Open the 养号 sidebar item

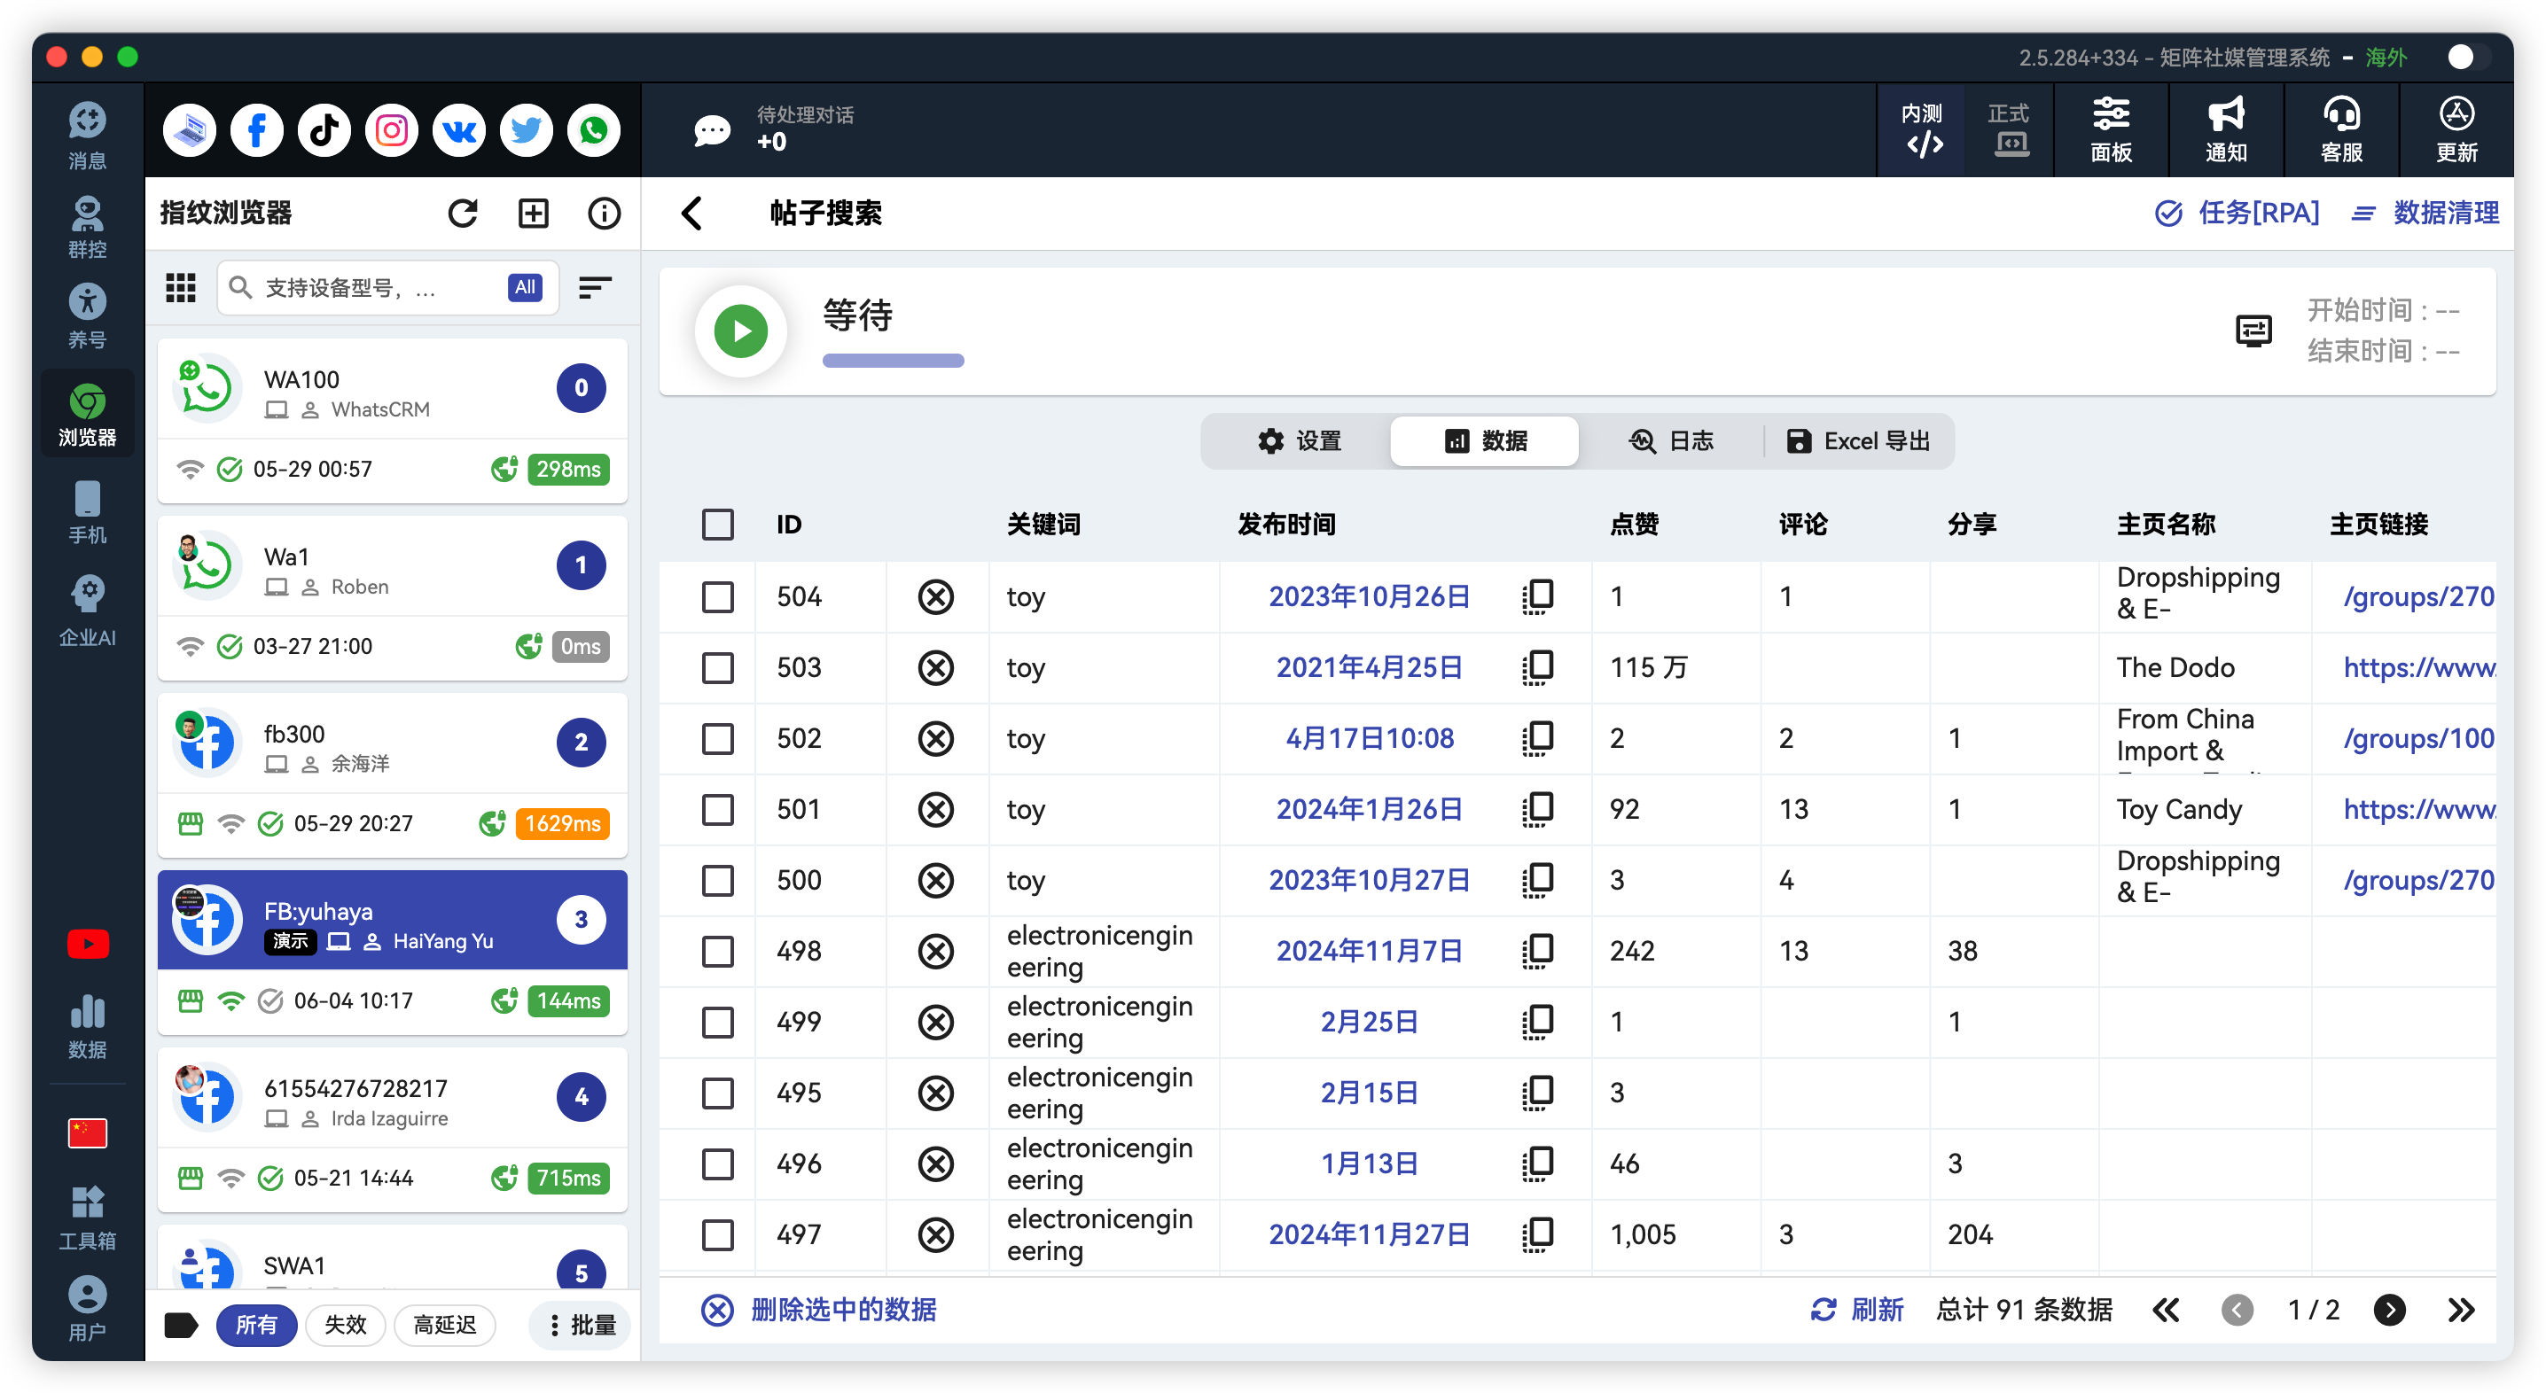(87, 316)
